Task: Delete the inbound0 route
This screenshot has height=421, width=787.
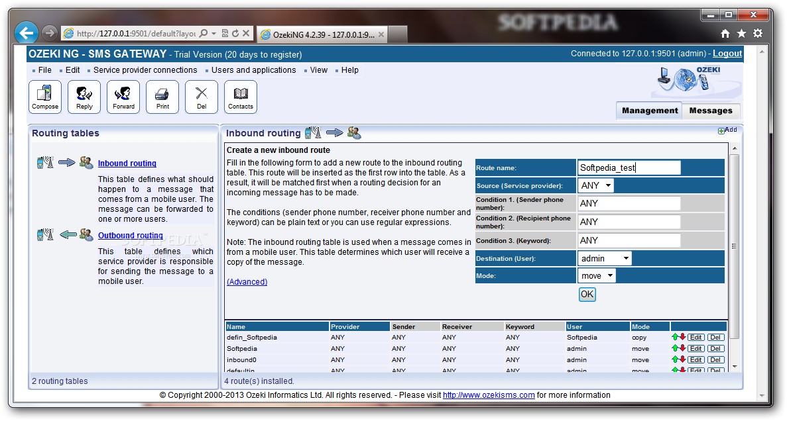Action: click(x=716, y=359)
